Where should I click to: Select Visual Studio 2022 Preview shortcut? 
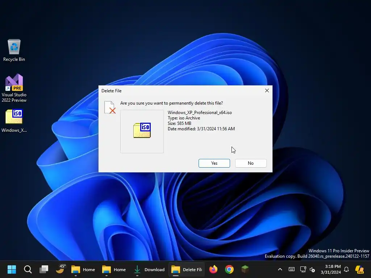coord(14,88)
